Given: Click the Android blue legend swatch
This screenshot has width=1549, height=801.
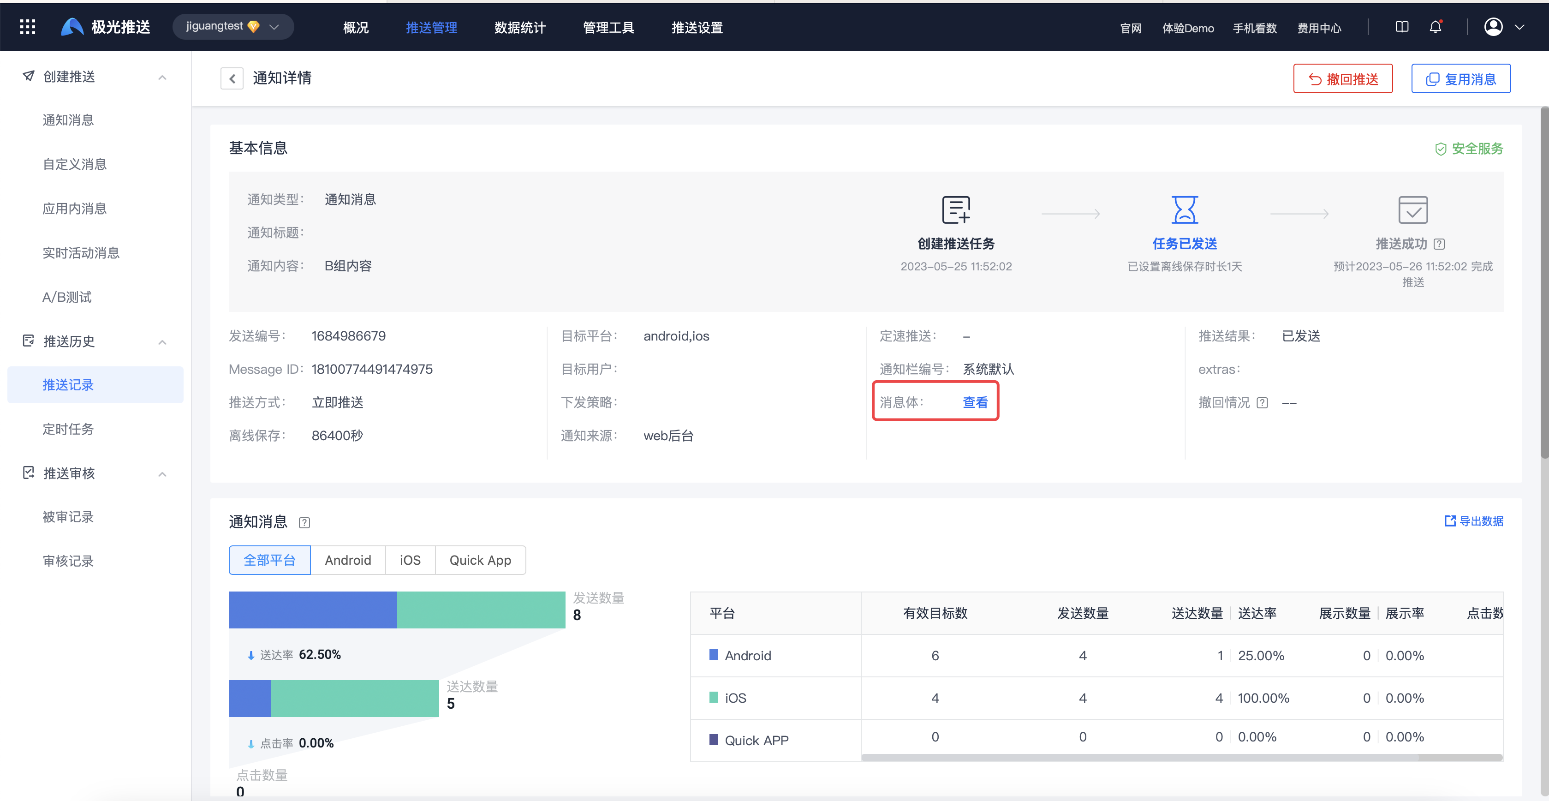Looking at the screenshot, I should [x=713, y=655].
